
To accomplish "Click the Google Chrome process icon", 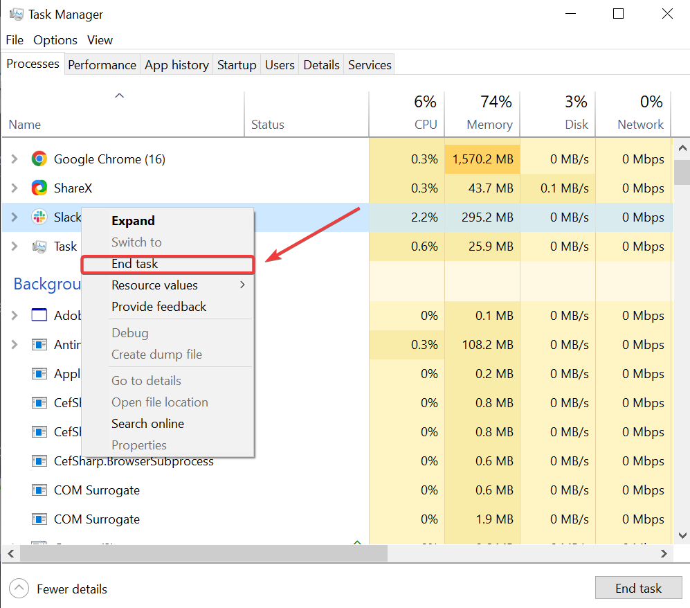I will (x=39, y=159).
